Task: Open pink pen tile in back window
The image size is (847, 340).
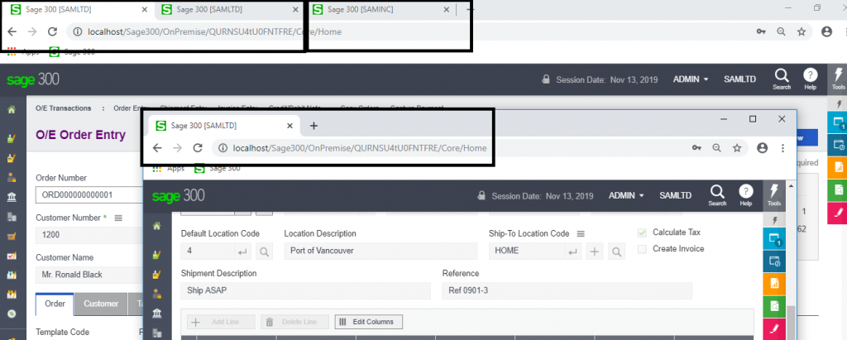Action: (837, 213)
